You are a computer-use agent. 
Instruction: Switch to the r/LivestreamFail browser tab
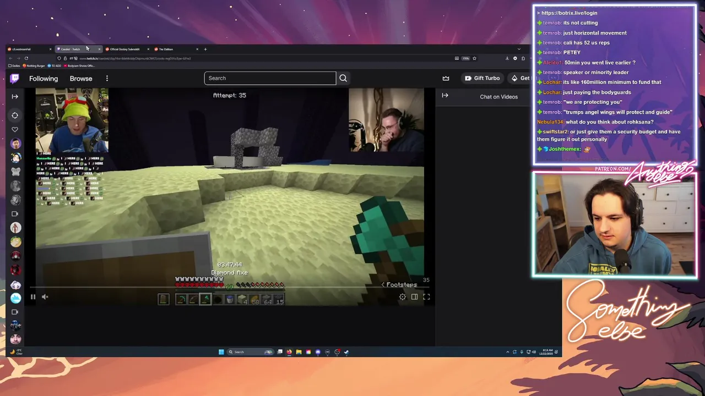[x=30, y=49]
